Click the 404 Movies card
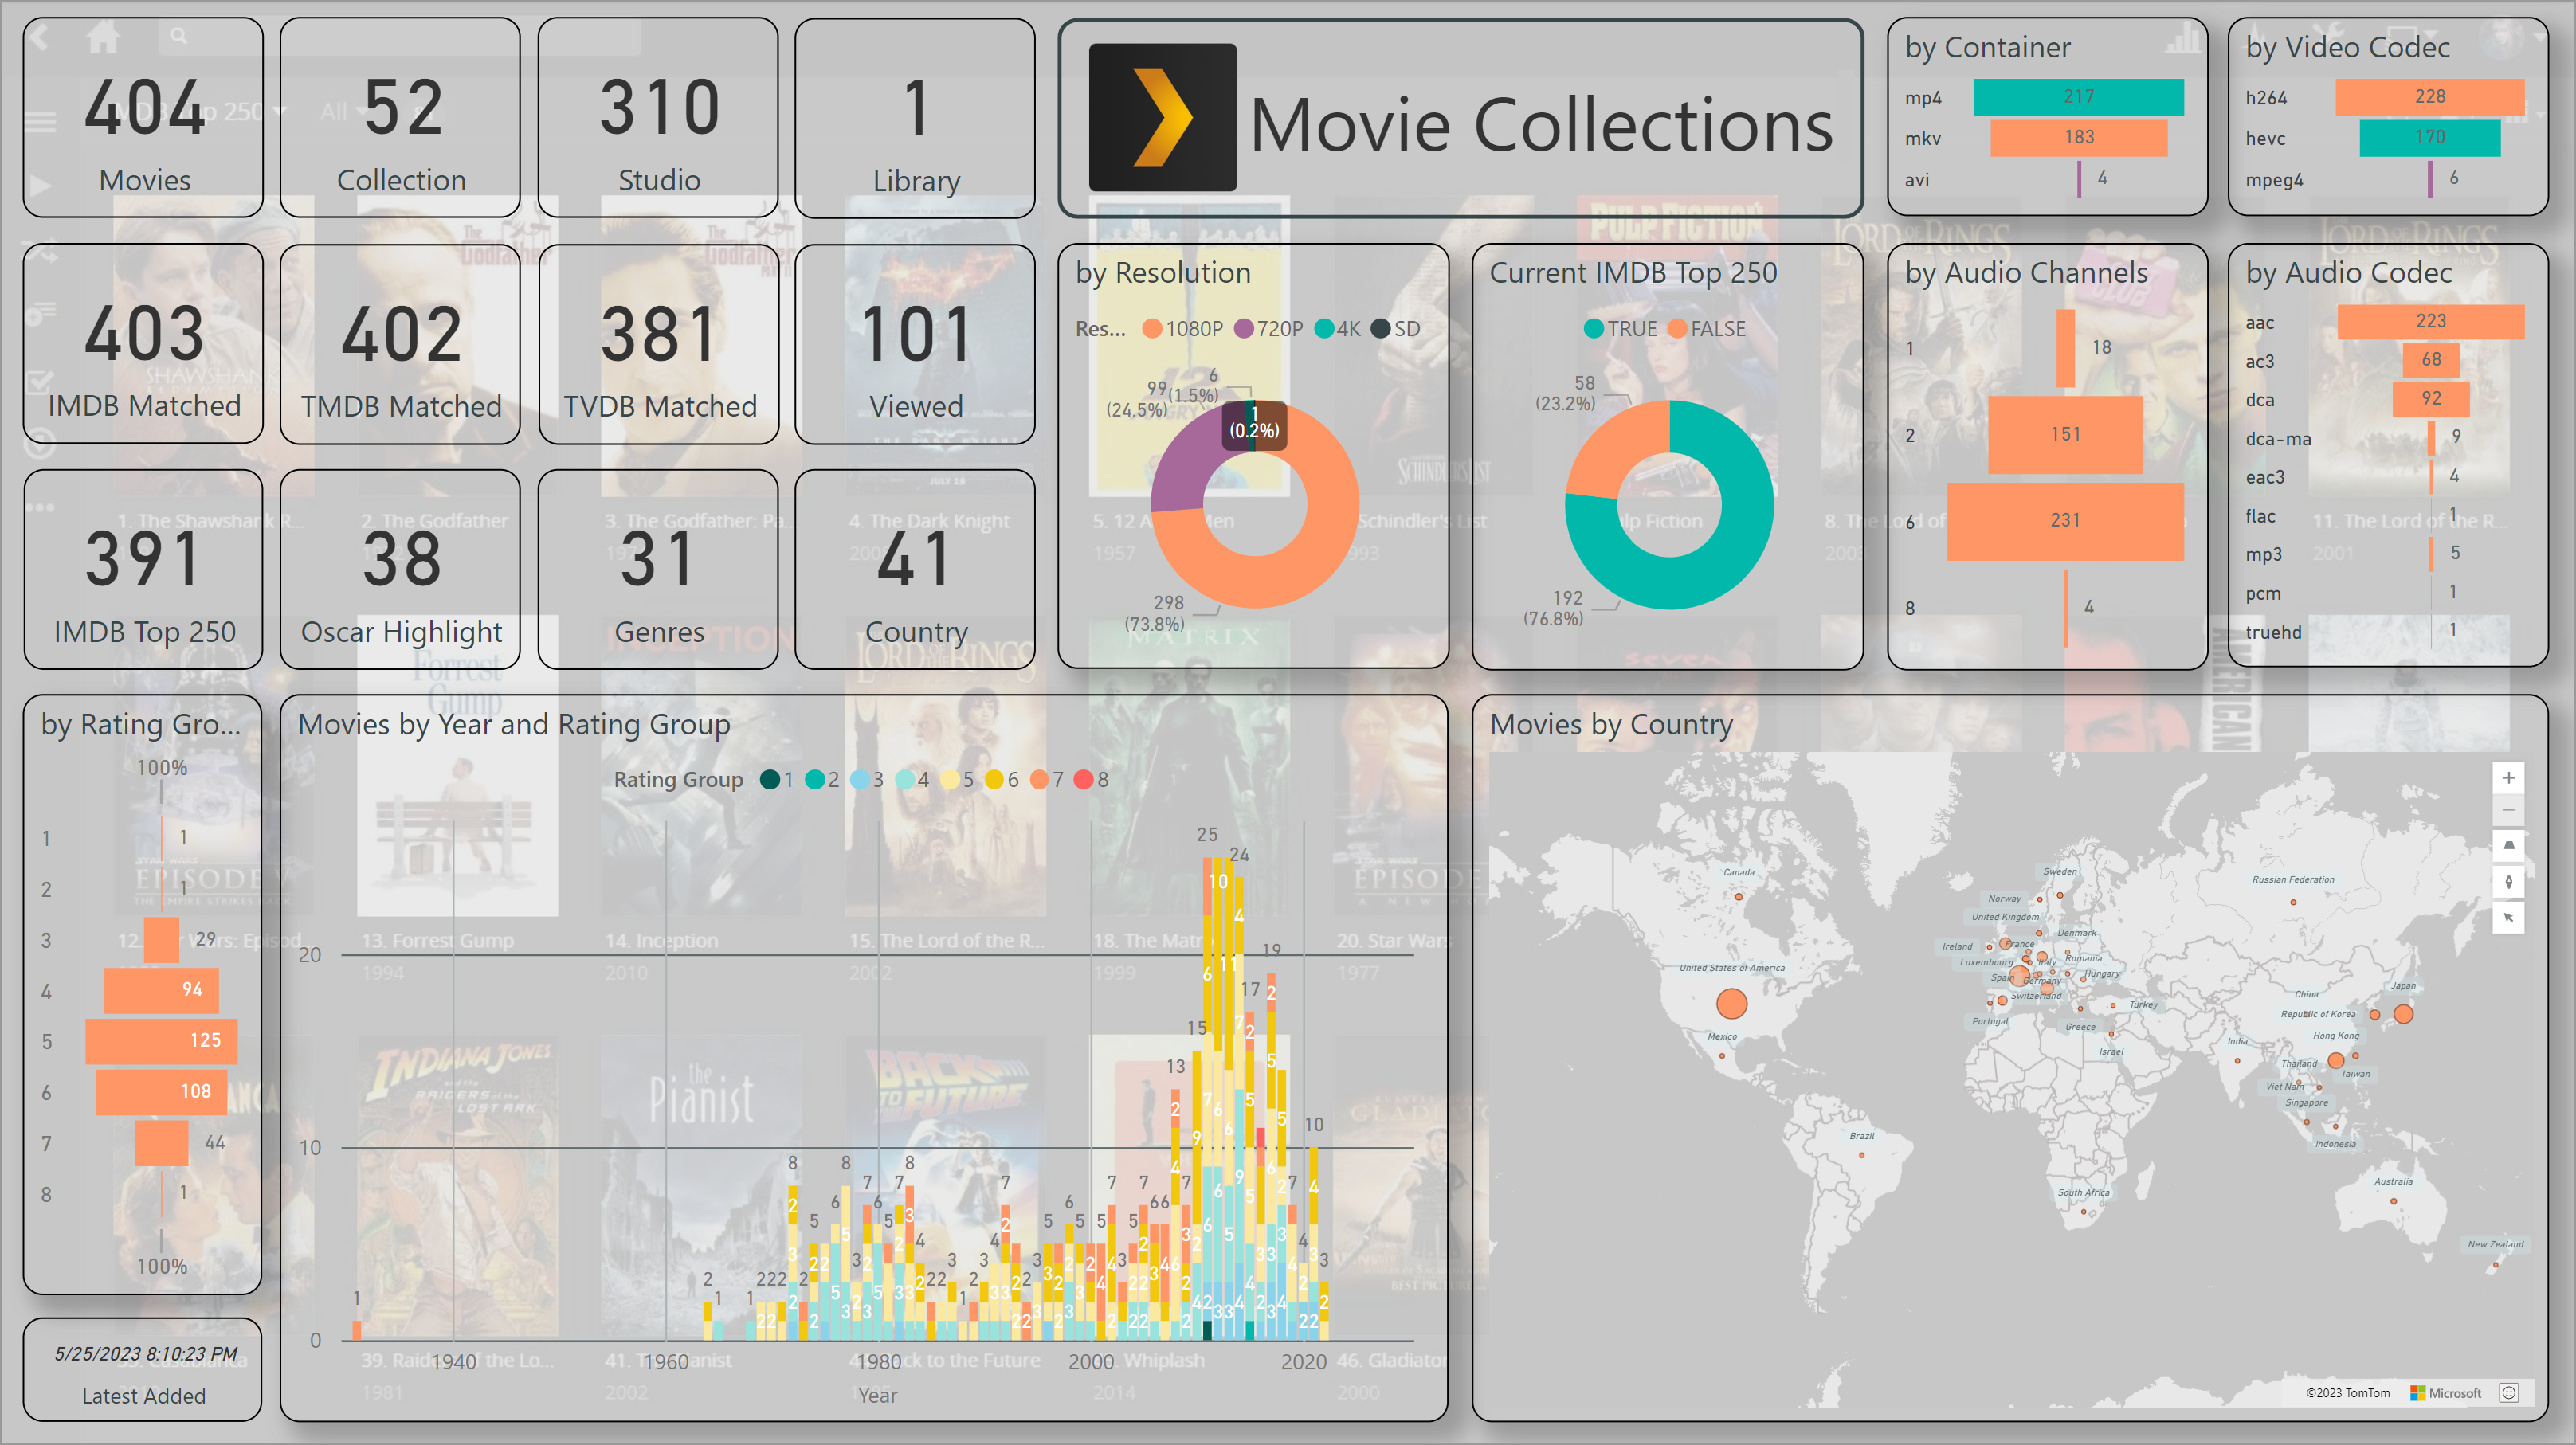The width and height of the screenshot is (2576, 1445). pos(143,117)
